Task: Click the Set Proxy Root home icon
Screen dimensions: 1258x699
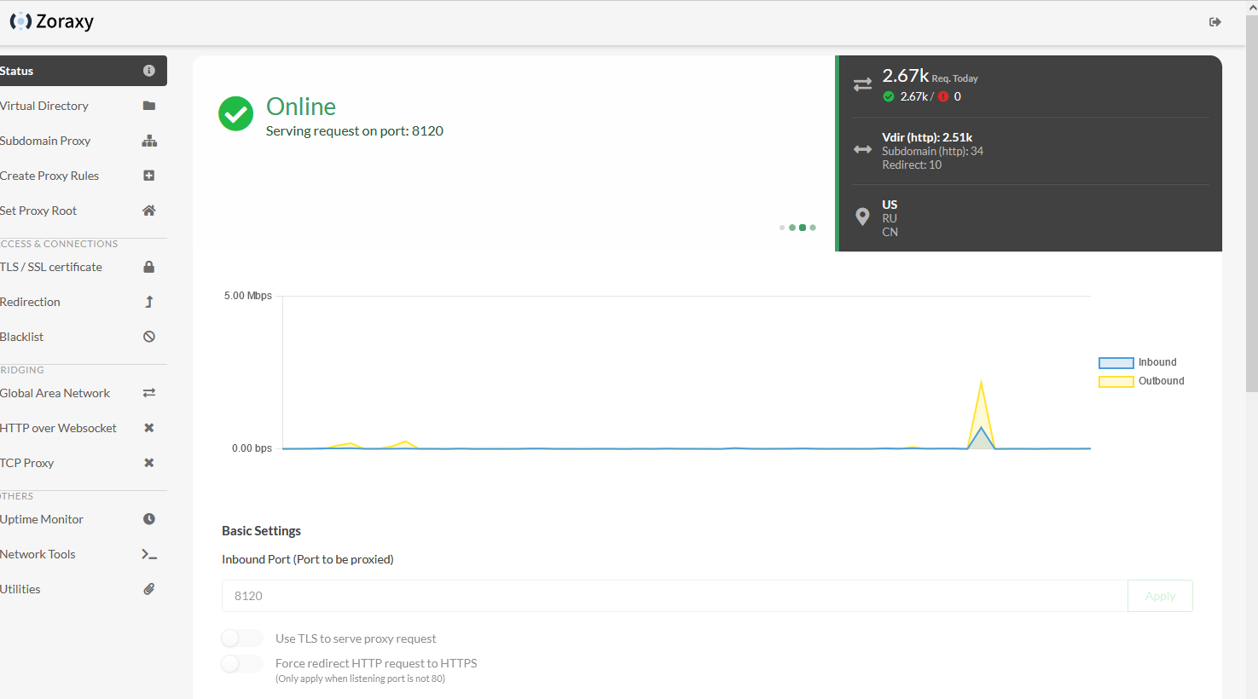Action: [x=149, y=211]
